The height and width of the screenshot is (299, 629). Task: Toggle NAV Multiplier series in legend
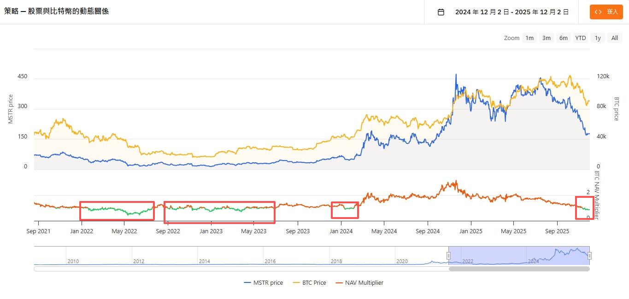(364, 283)
